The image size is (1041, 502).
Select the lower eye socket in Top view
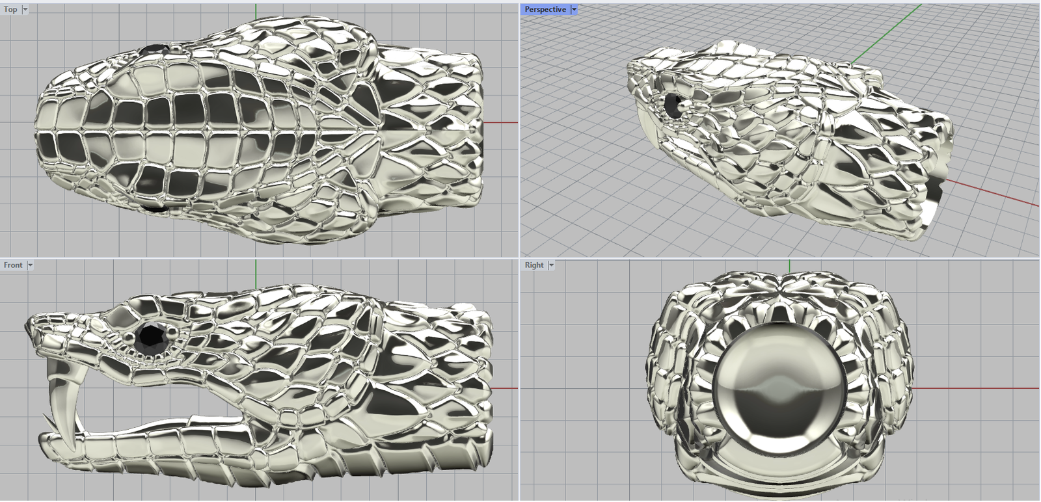[155, 208]
